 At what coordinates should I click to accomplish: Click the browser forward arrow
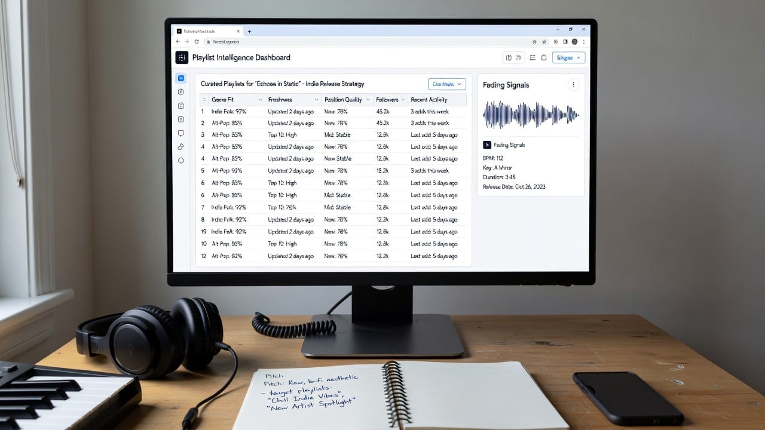point(186,42)
